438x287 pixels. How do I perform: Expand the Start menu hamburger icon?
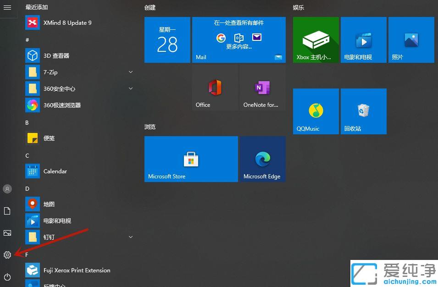click(x=7, y=7)
